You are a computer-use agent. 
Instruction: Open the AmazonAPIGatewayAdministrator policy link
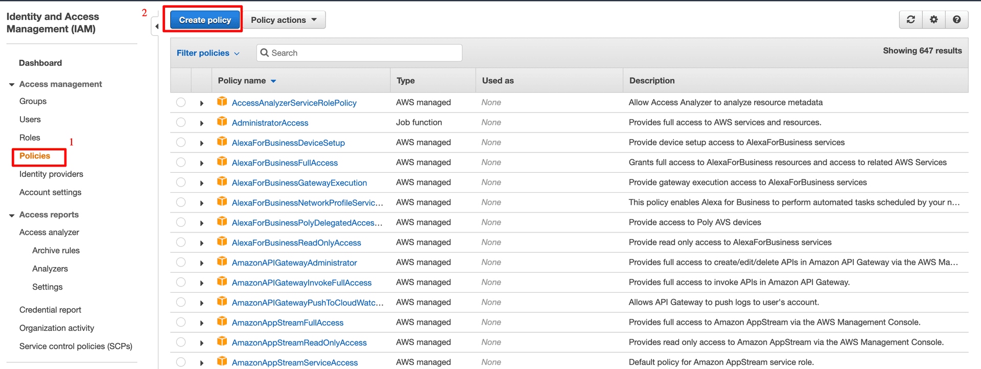[294, 262]
